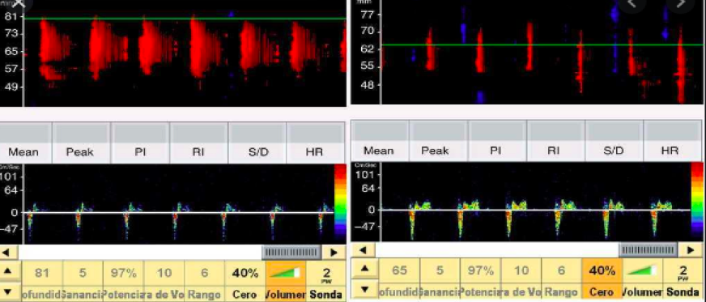706x302 pixels.
Task: Click the scrollbar left arrow in the depth 65 panel
Action: (364, 249)
